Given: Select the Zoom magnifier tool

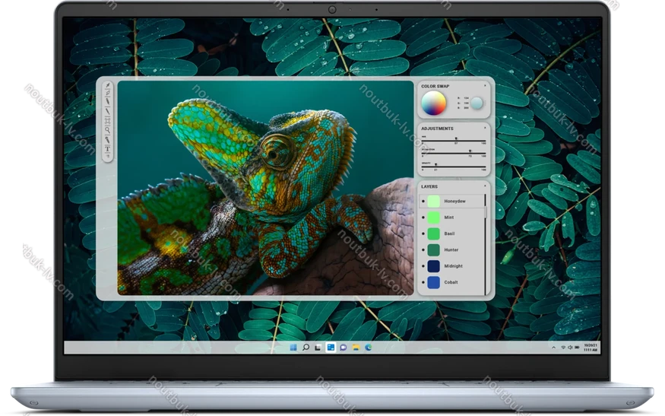Looking at the screenshot, I should pos(107,130).
